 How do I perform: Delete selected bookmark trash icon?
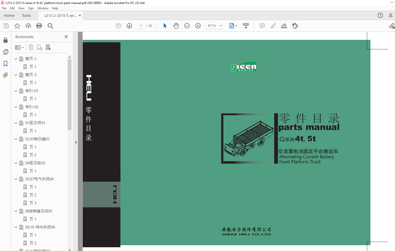tap(31, 47)
